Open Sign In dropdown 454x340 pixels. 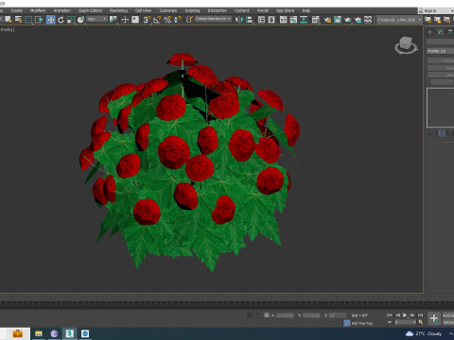tap(436, 10)
